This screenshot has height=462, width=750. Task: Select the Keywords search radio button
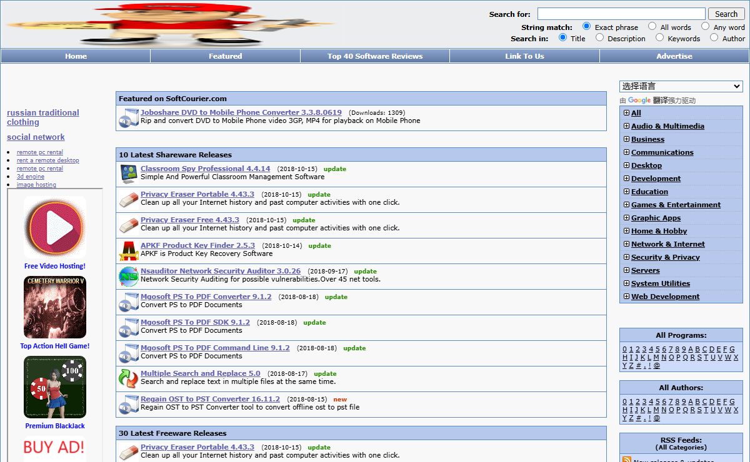click(659, 37)
